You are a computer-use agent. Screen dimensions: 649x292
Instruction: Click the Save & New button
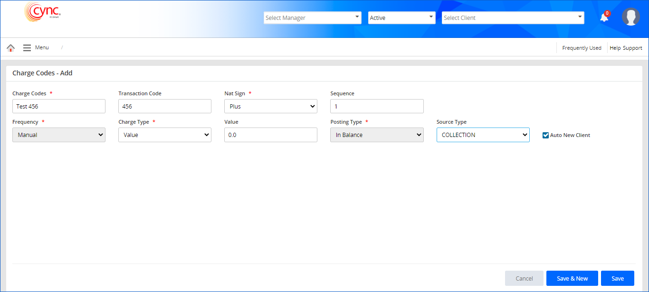[572, 279]
